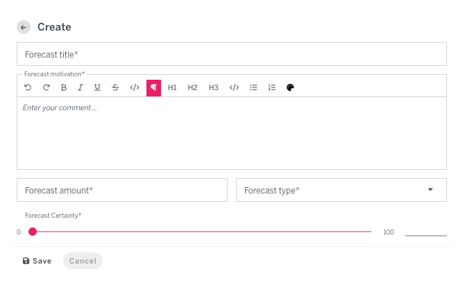
Task: Toggle inline code formatting
Action: (x=135, y=87)
